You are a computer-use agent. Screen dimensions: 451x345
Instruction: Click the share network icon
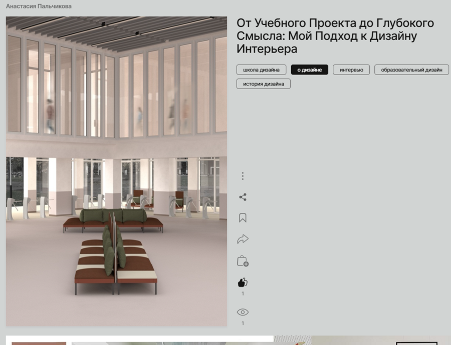[x=243, y=197]
